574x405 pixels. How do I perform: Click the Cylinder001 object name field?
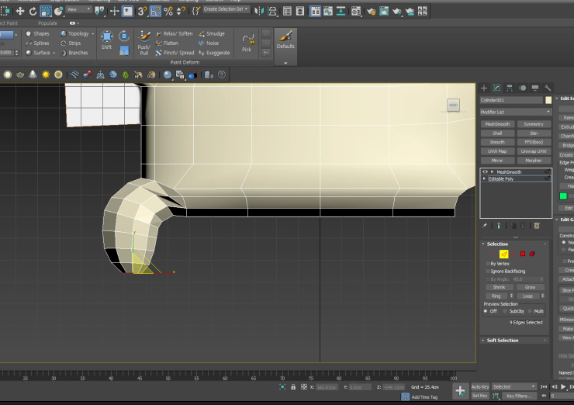point(510,100)
